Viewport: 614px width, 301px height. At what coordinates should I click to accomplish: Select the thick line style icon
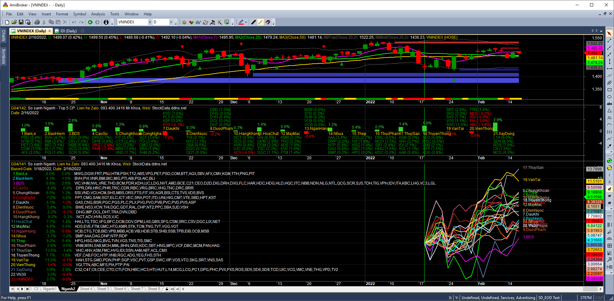tap(254, 22)
